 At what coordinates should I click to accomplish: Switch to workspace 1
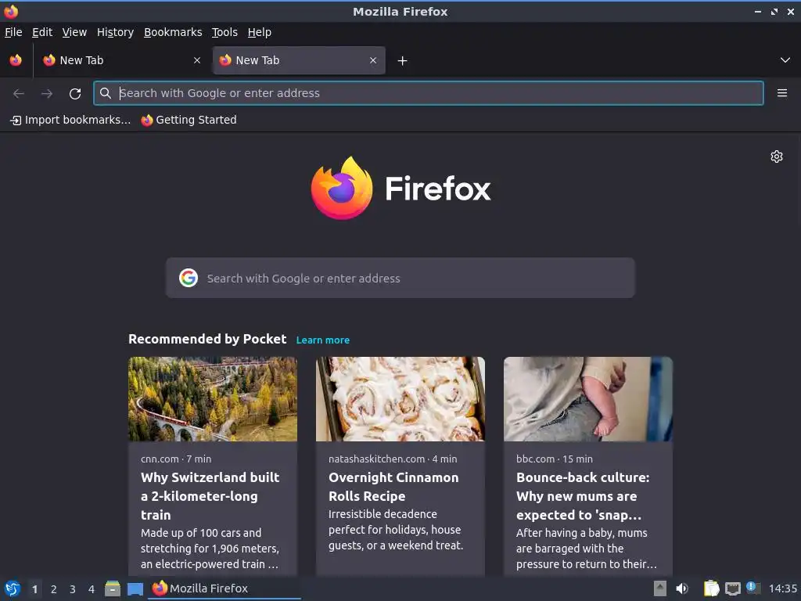click(x=34, y=589)
